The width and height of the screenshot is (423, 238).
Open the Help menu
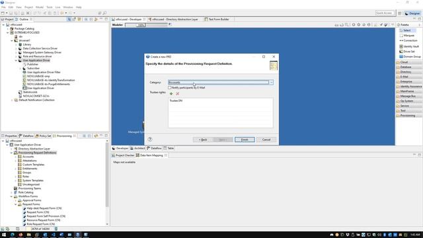pyautogui.click(x=79, y=7)
